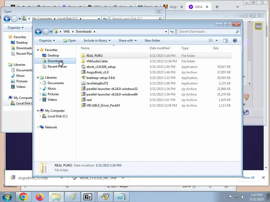Refresh the Downloads folder view
The width and height of the screenshot is (270, 202).
pos(172,32)
